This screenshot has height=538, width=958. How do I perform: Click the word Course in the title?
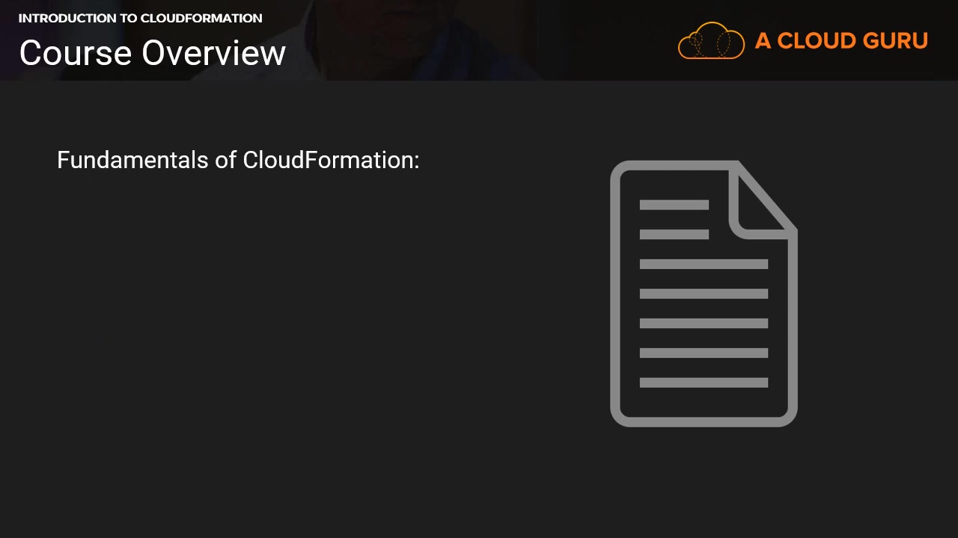coord(76,53)
